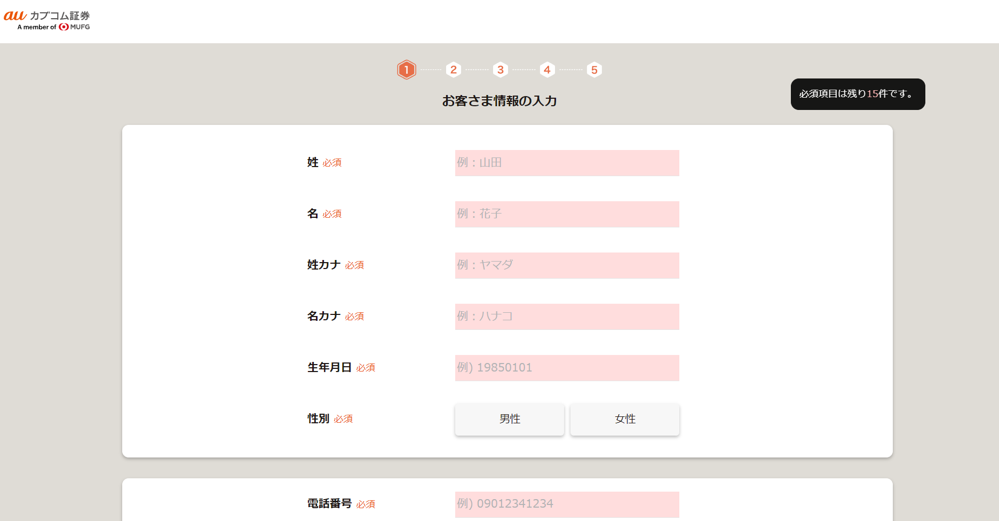Click the step 3 hexagon indicator
Image resolution: width=999 pixels, height=521 pixels.
coord(500,70)
